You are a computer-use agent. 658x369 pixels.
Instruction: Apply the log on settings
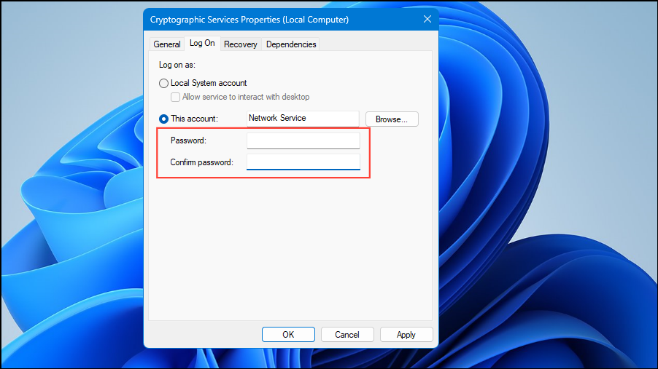[x=406, y=335]
